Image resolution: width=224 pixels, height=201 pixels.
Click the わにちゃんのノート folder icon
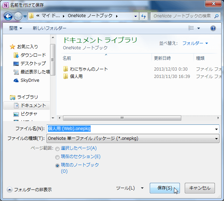[65, 69]
